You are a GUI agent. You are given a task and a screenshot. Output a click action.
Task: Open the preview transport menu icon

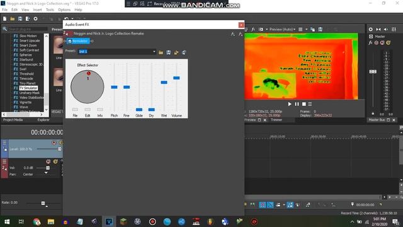point(310,104)
